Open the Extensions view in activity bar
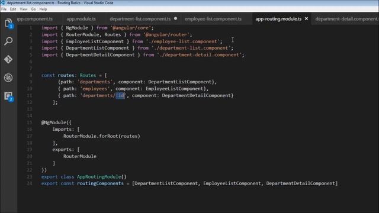The height and width of the screenshot is (213, 379). click(8, 96)
